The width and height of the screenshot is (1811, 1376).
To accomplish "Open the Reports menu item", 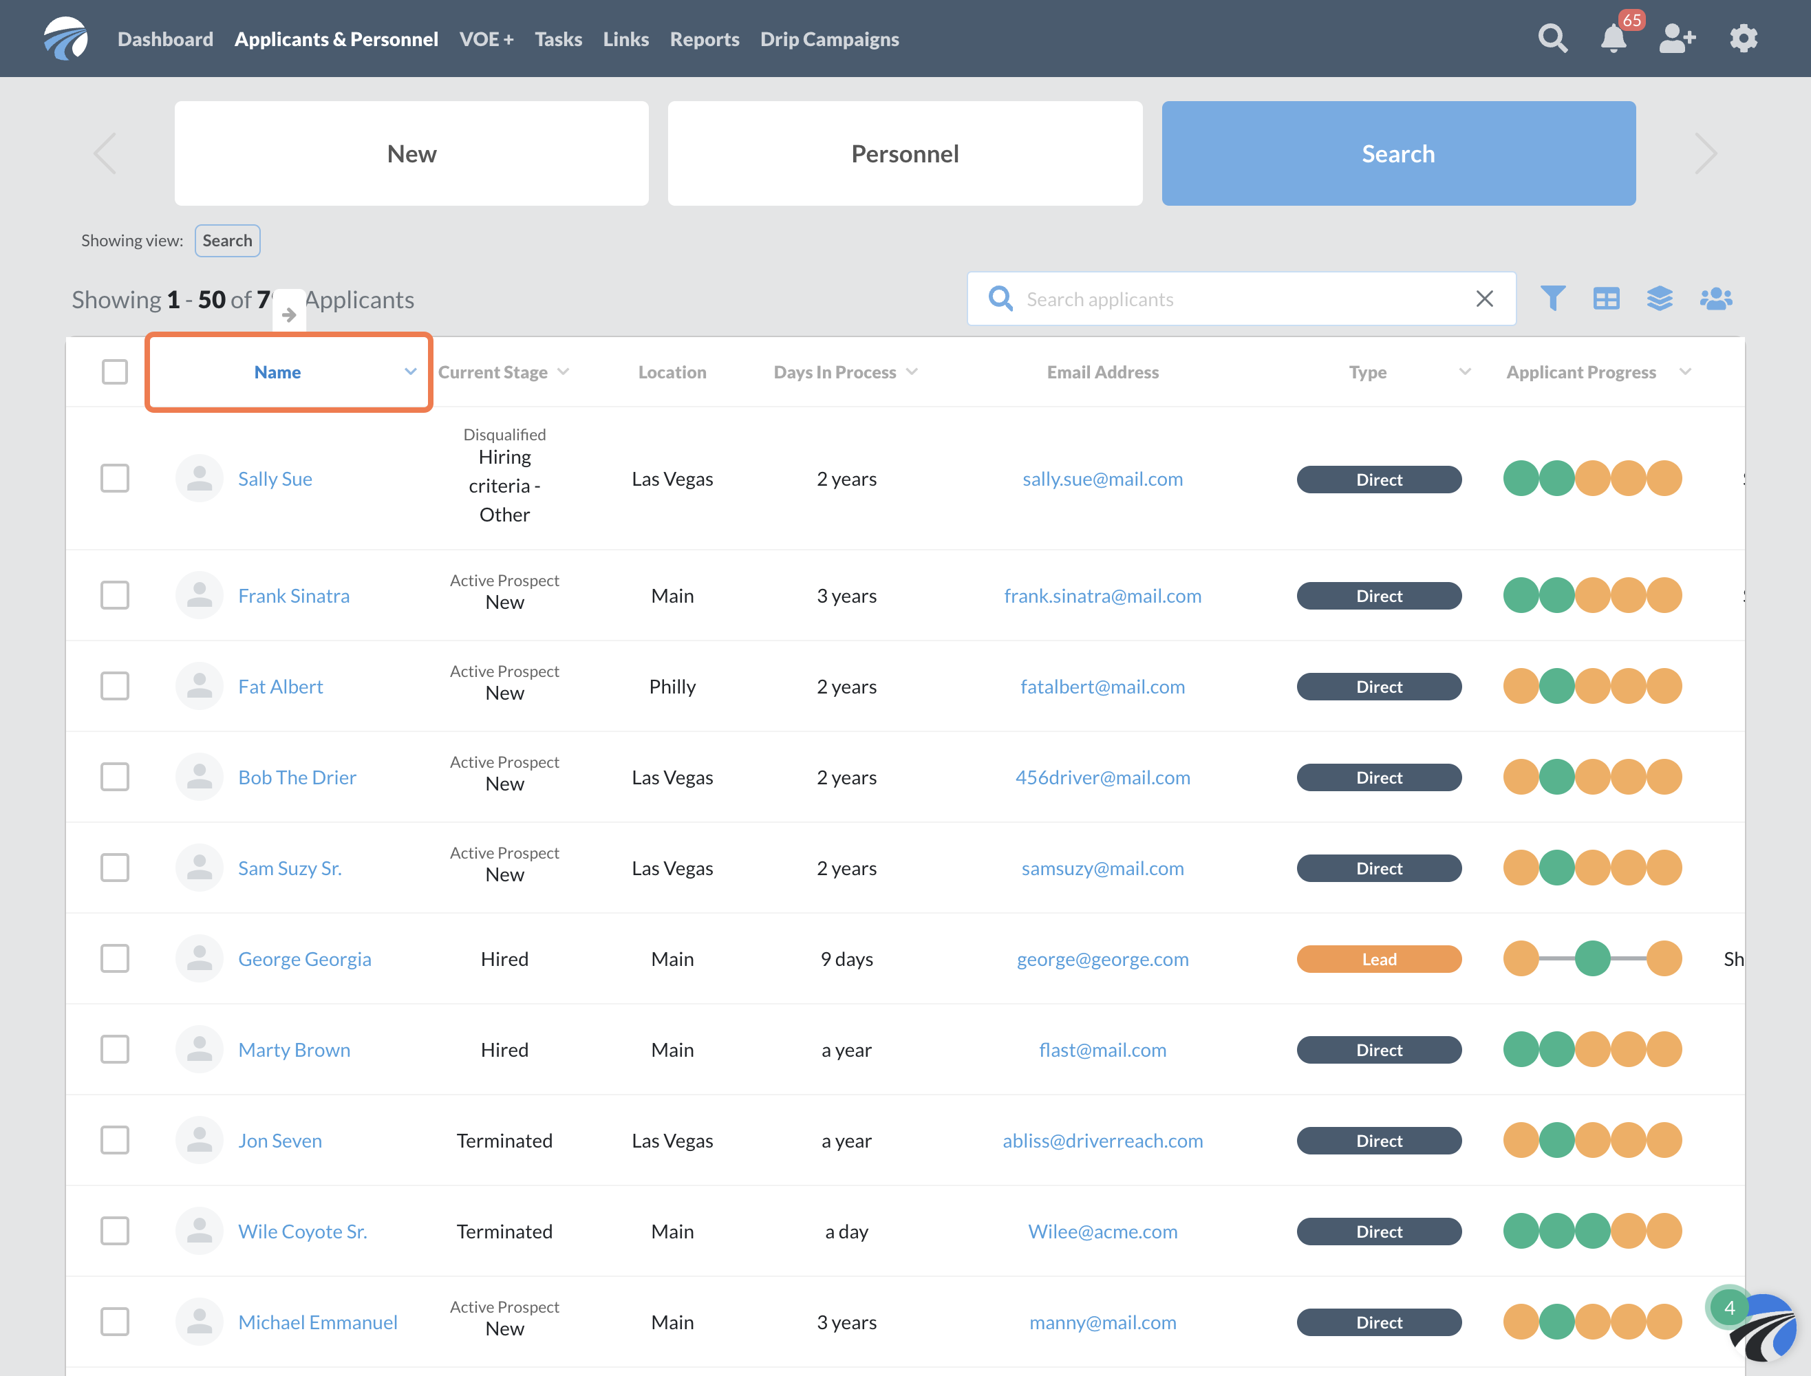I will pyautogui.click(x=705, y=39).
